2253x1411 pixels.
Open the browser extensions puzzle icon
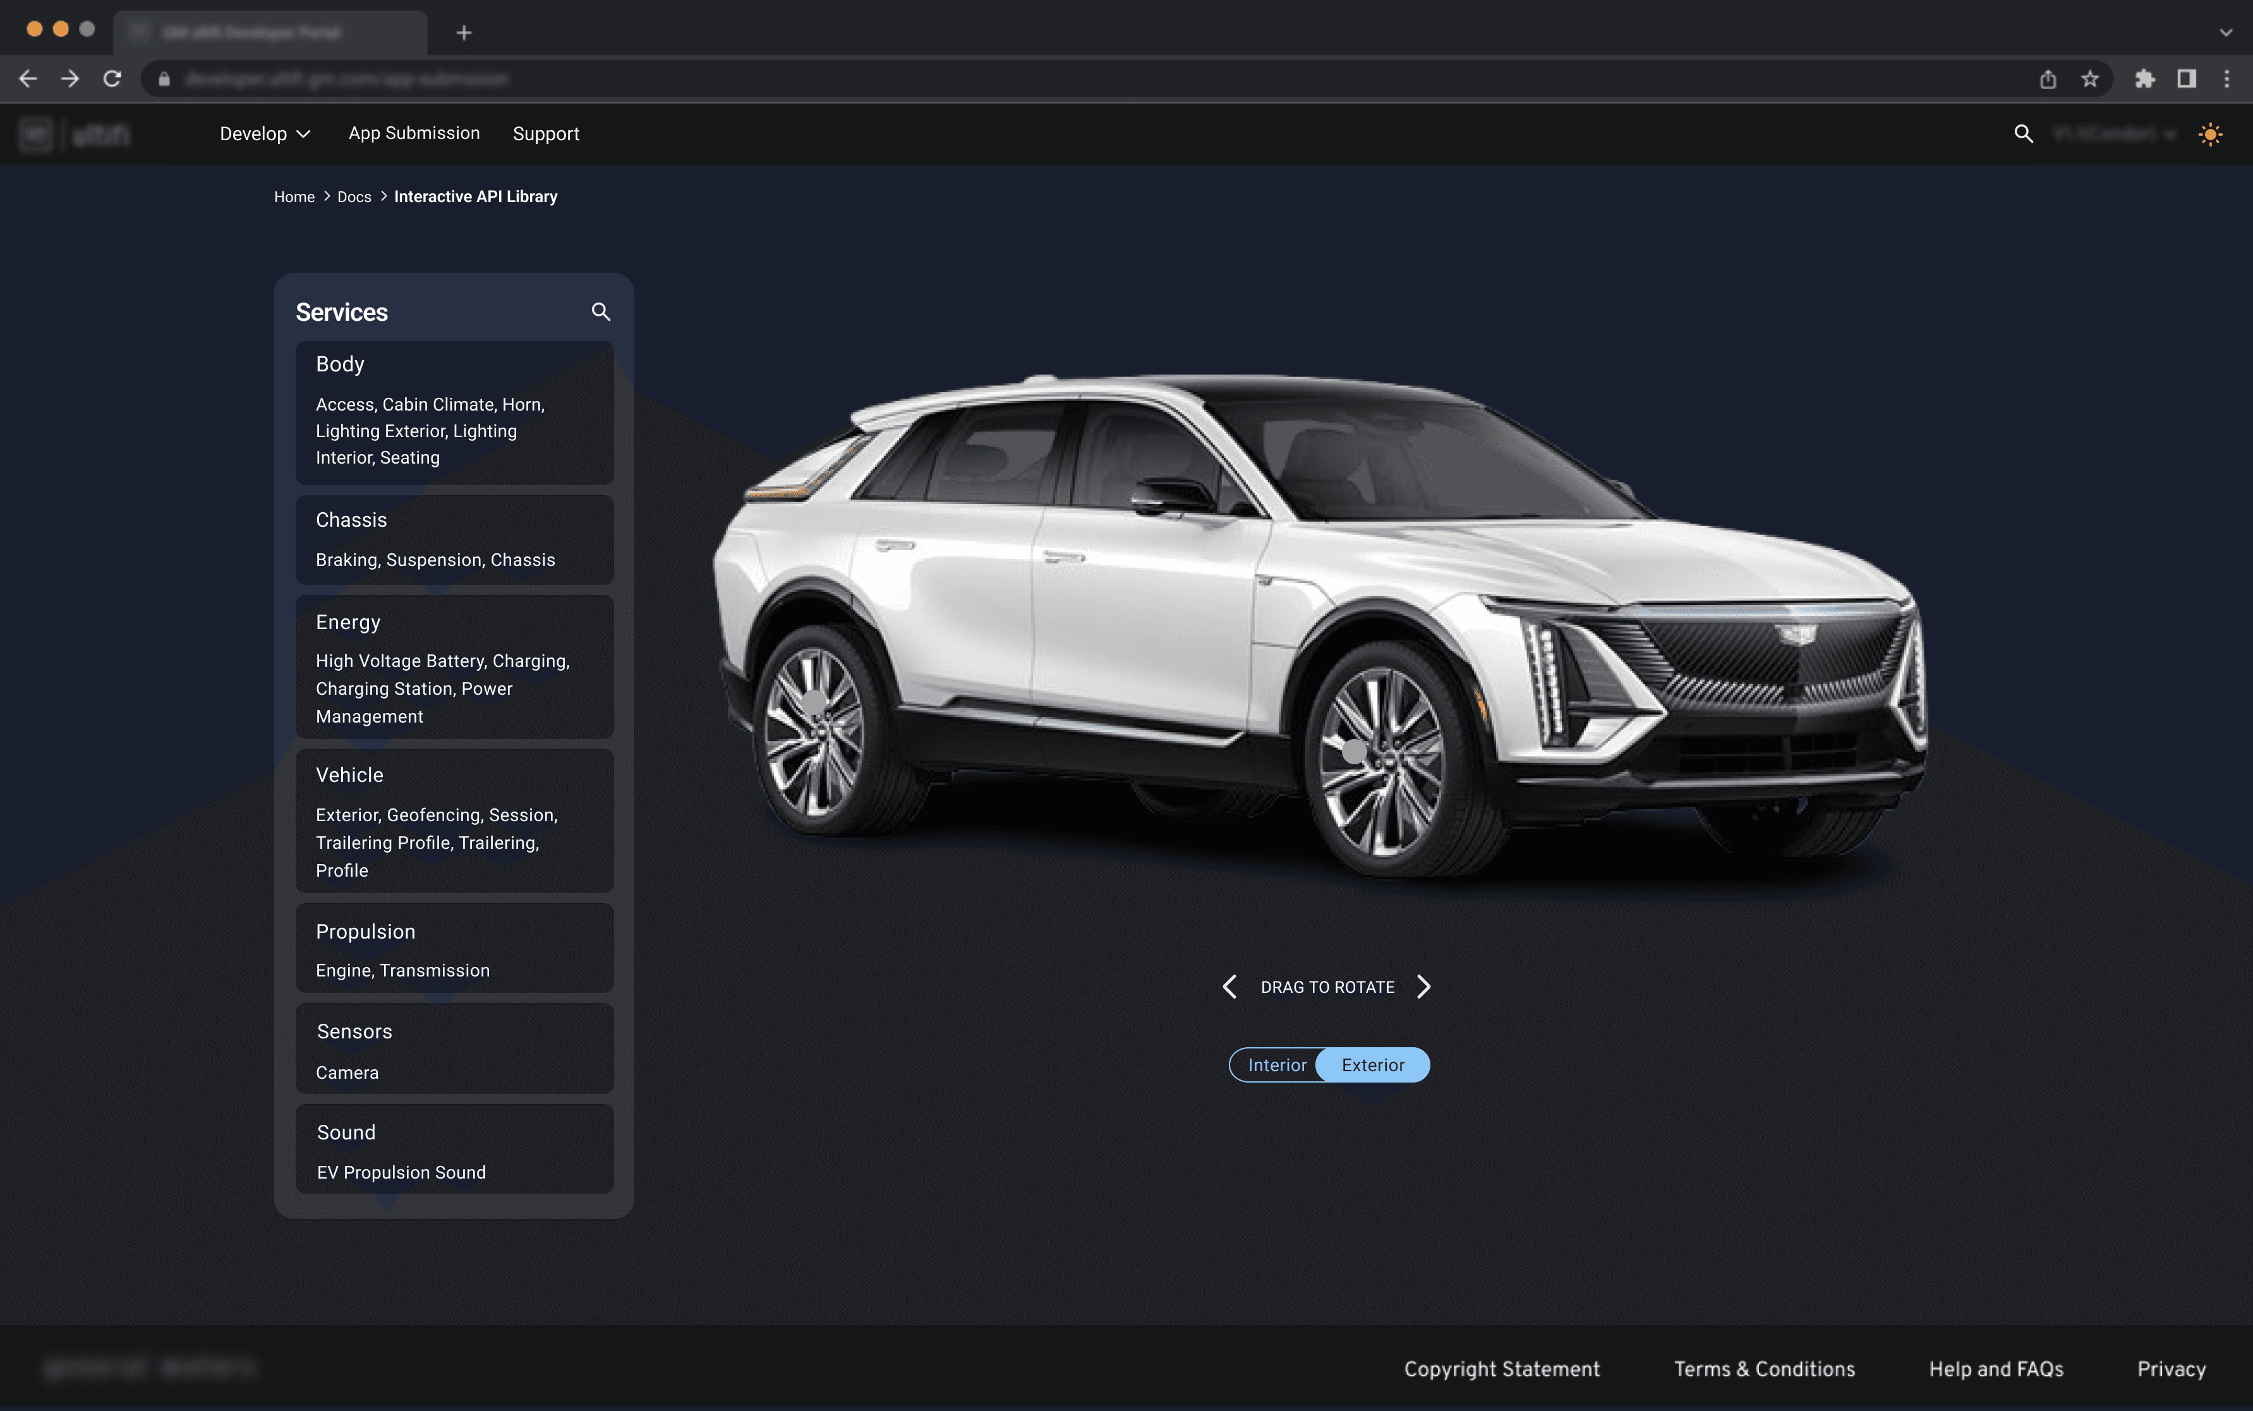[2144, 80]
